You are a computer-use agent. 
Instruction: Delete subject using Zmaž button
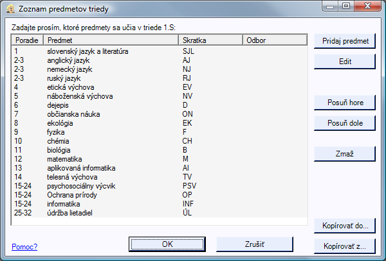(x=345, y=154)
